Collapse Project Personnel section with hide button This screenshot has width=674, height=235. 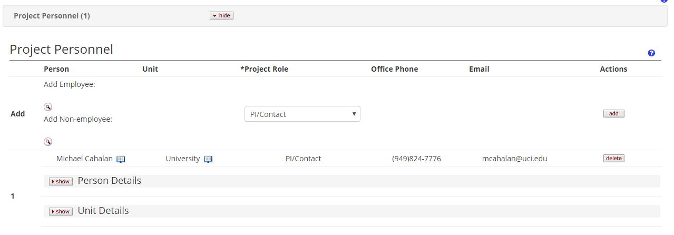[221, 16]
